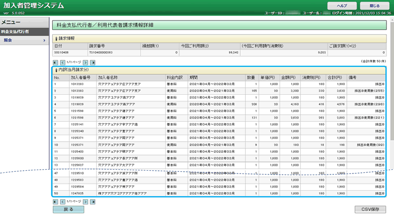
Task: Click total 3,630 in row 2
Action: 341,91
